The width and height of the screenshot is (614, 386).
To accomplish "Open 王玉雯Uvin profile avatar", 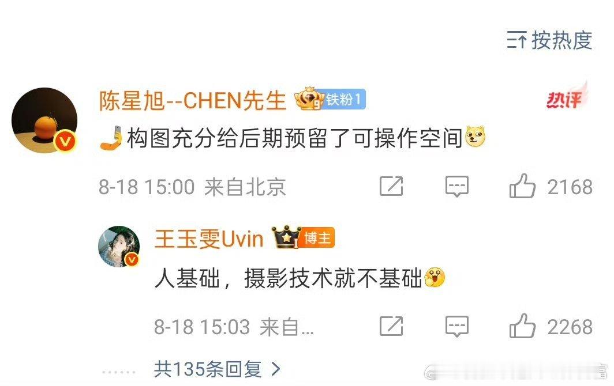I will pyautogui.click(x=119, y=247).
